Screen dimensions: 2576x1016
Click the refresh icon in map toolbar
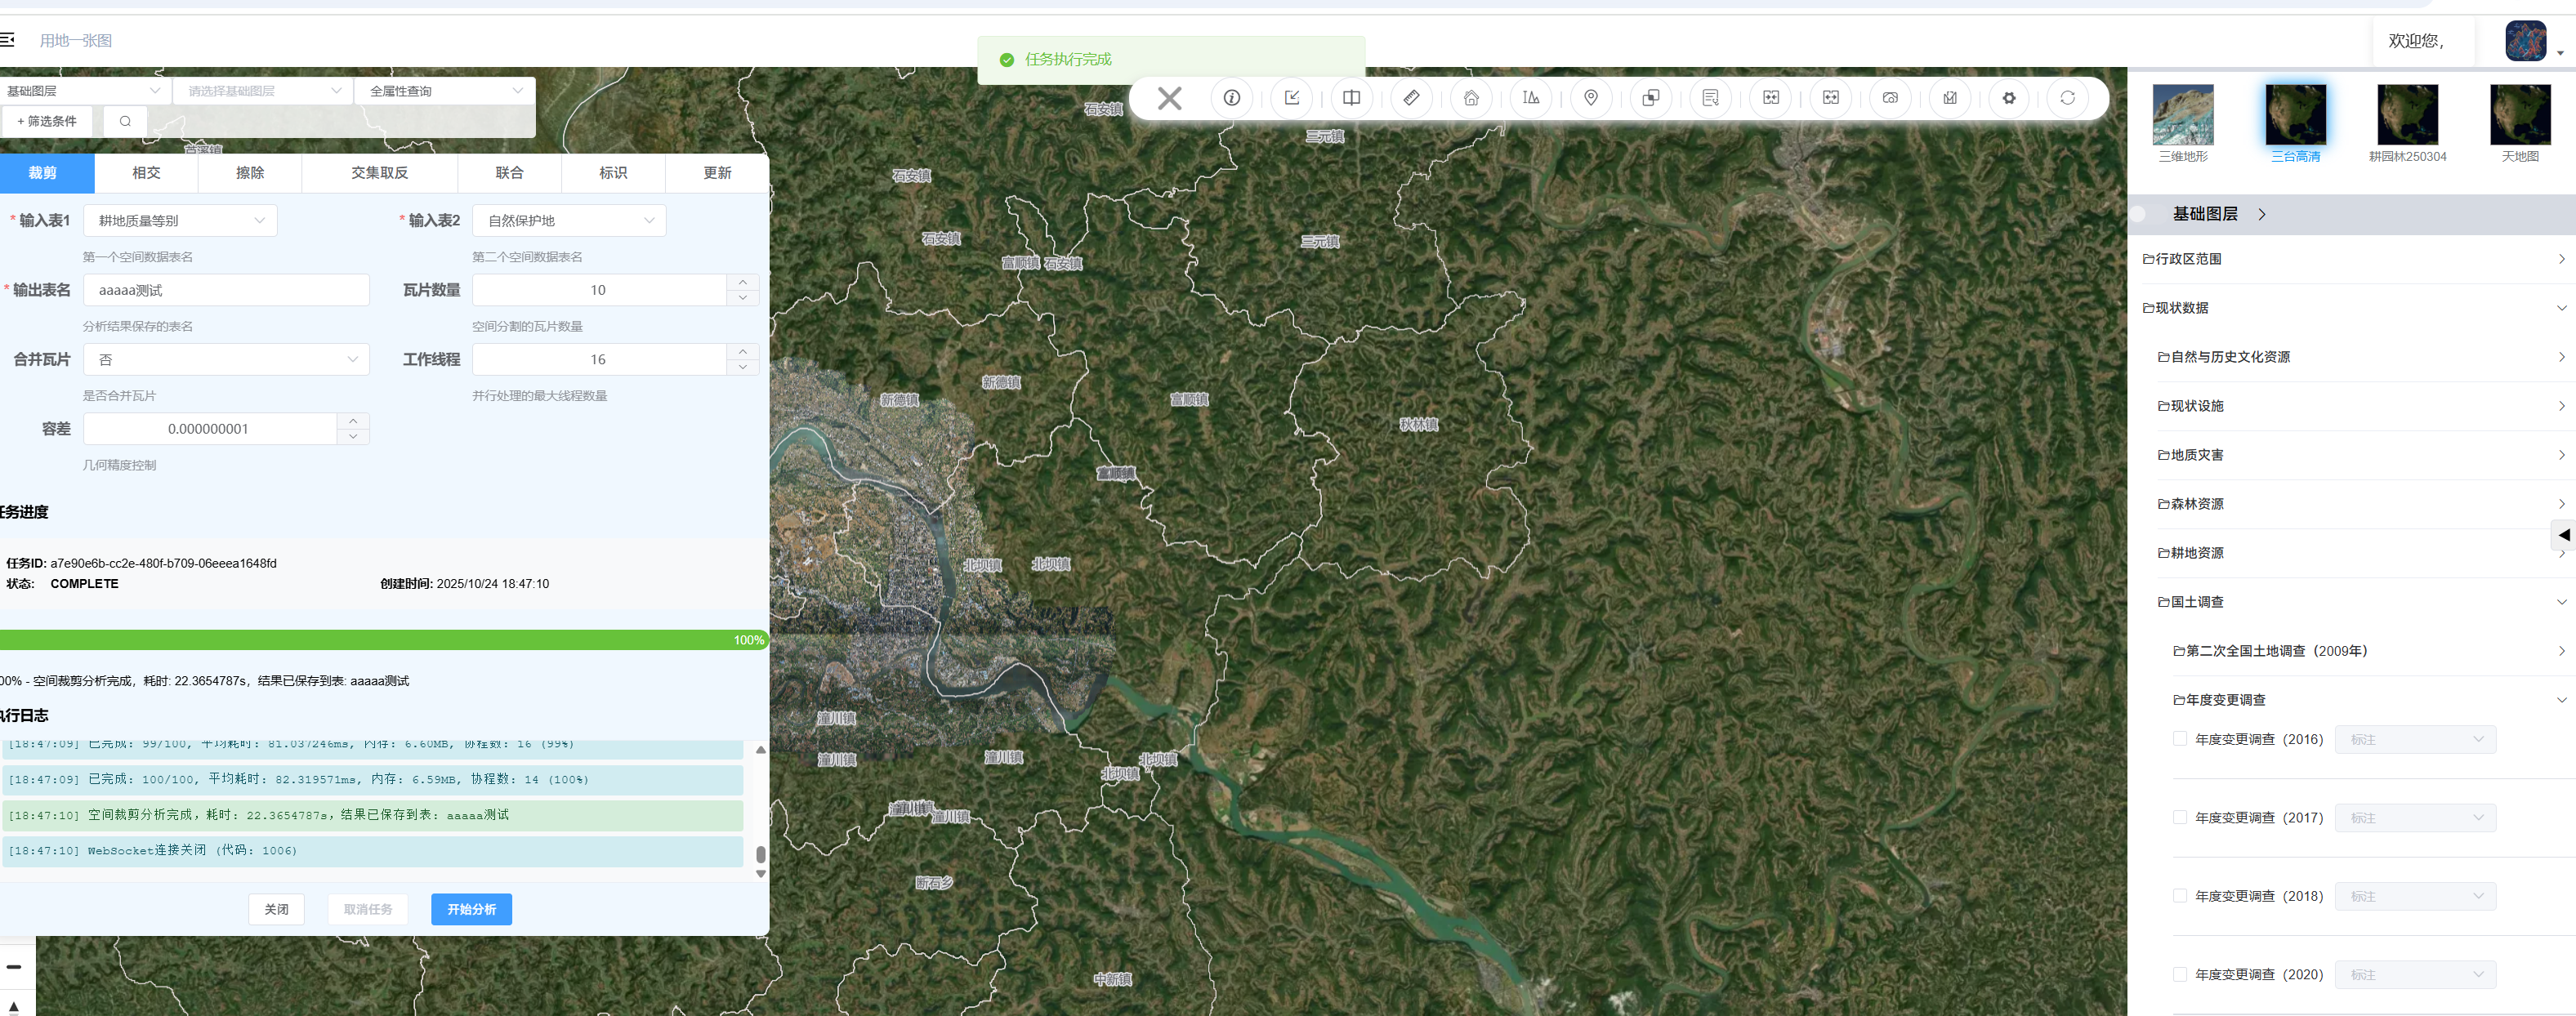click(2067, 98)
